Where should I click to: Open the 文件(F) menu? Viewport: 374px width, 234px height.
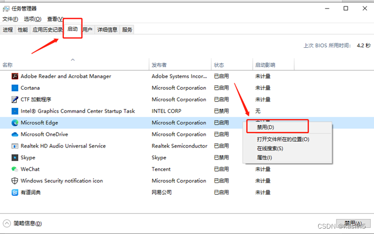(x=10, y=19)
